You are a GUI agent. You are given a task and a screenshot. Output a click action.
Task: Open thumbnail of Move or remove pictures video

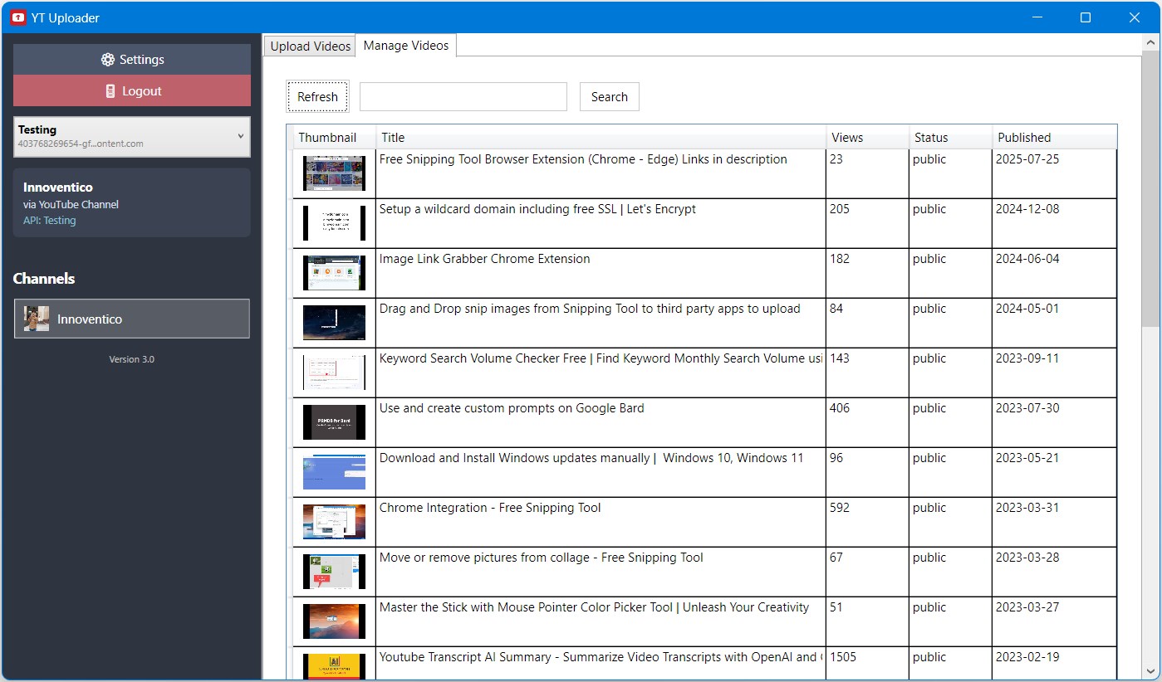pos(334,572)
